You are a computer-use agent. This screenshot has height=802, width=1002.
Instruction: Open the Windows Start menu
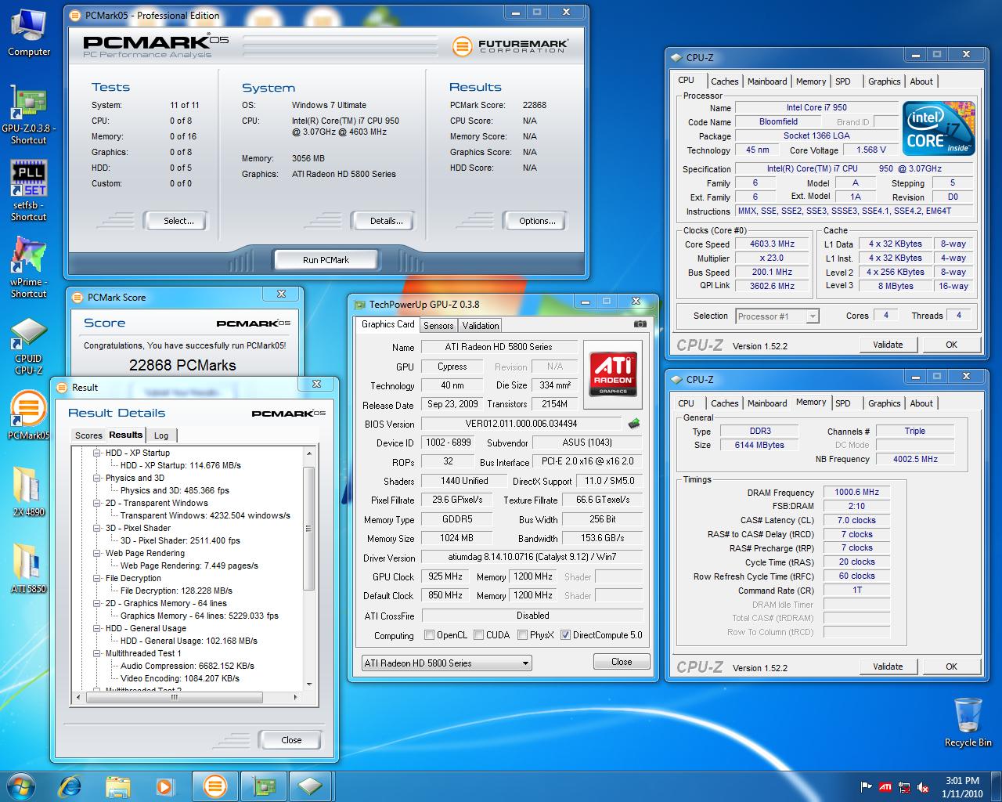21,786
